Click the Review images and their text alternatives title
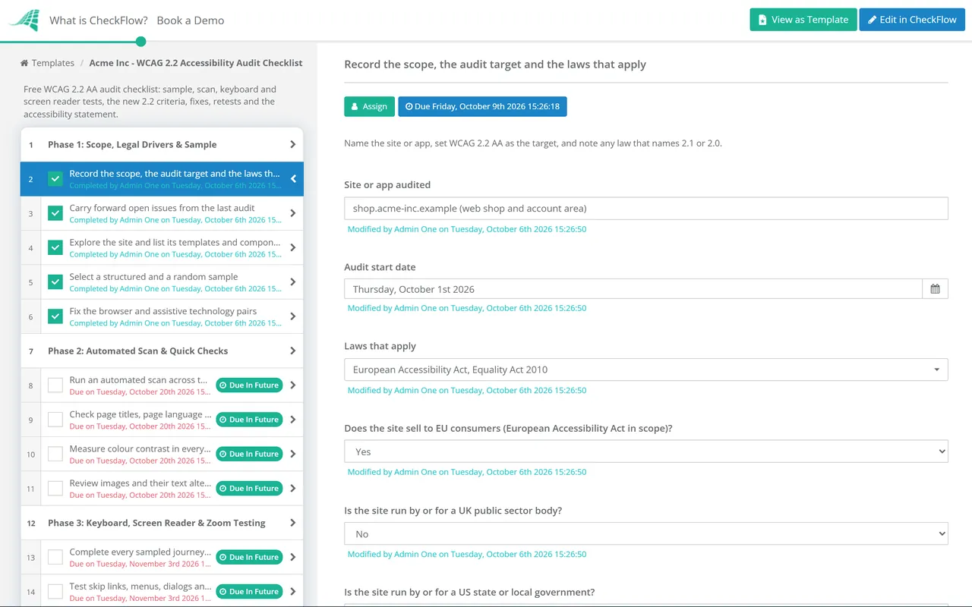 point(140,483)
